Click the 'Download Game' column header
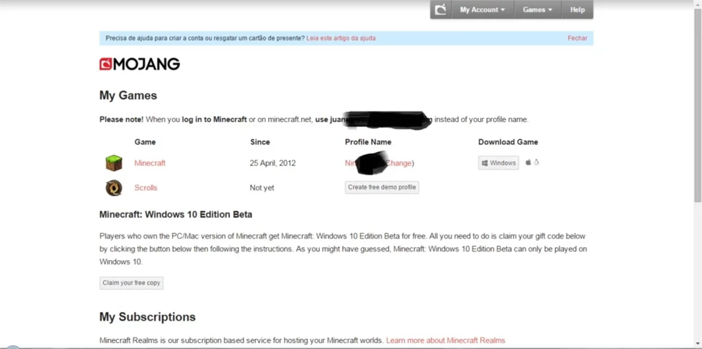This screenshot has height=349, width=702. click(508, 142)
